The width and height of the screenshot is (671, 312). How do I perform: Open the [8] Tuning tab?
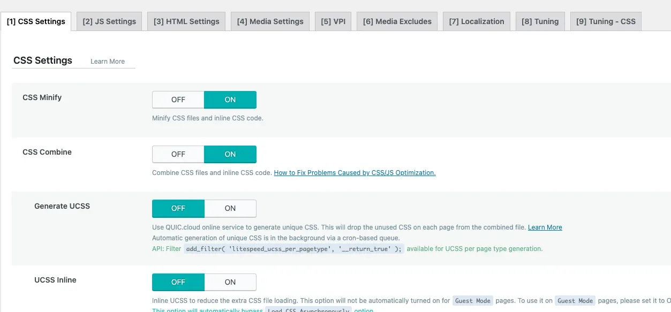540,21
